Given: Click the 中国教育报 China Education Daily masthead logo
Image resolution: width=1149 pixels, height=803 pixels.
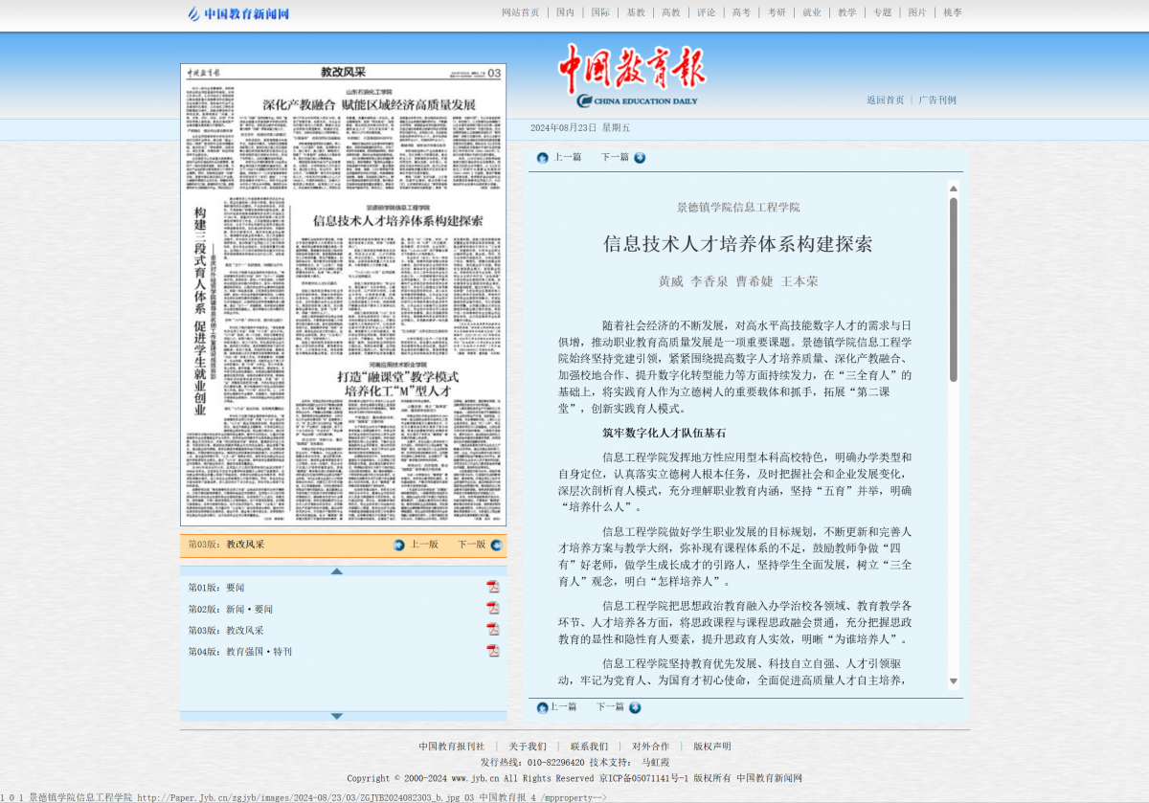Looking at the screenshot, I should tap(632, 76).
